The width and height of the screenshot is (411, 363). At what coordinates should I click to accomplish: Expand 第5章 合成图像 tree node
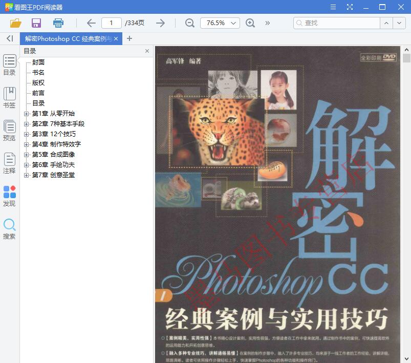tap(26, 155)
